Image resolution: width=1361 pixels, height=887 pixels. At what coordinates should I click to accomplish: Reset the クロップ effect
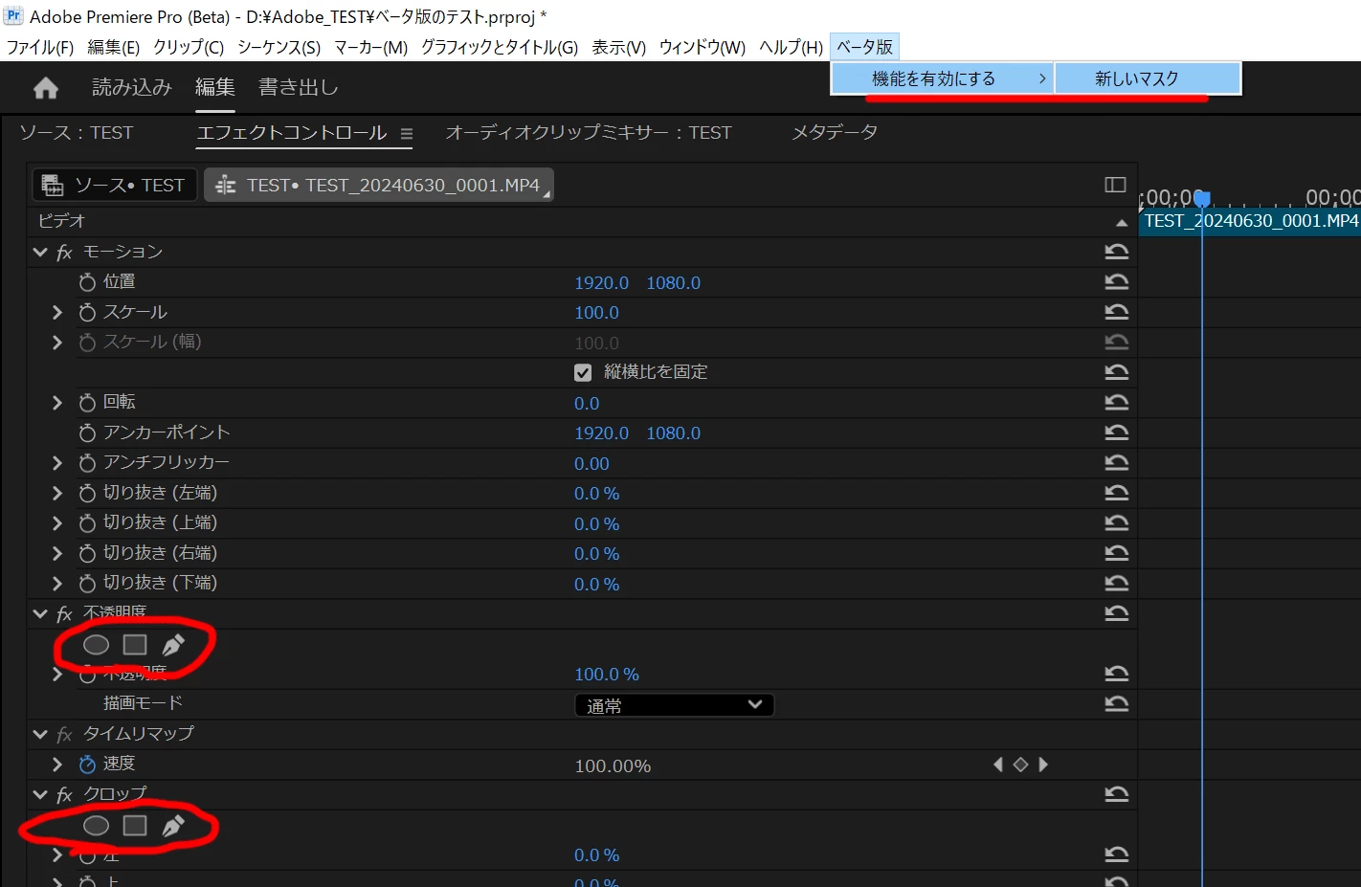point(1116,794)
